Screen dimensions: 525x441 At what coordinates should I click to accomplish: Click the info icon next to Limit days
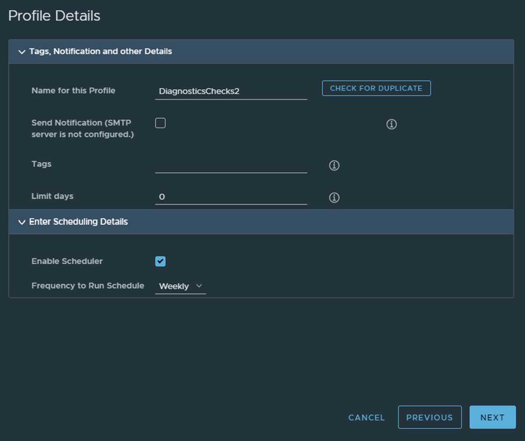pyautogui.click(x=334, y=198)
